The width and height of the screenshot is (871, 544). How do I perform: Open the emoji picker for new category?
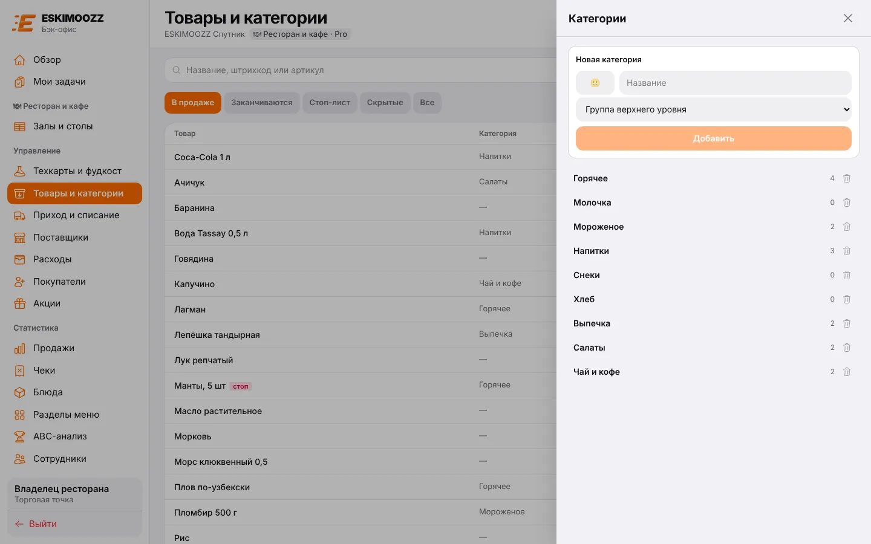595,83
